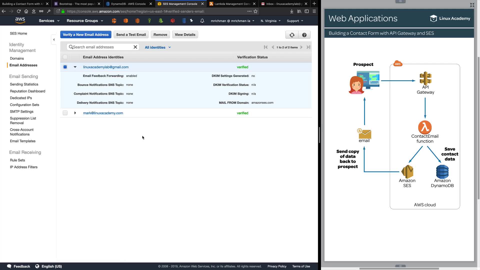Click Verify a New Email Address button
Viewport: 480px width, 270px height.
coord(85,35)
